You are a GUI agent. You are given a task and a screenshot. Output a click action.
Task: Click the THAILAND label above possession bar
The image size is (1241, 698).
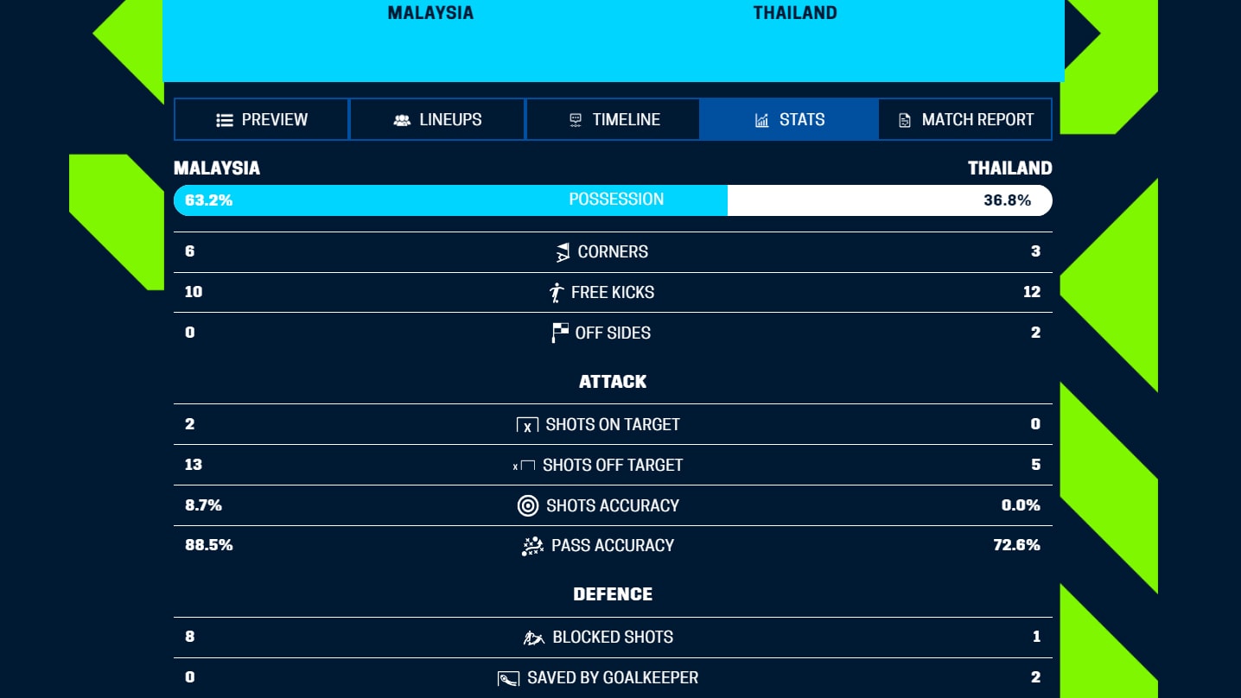[1010, 168]
